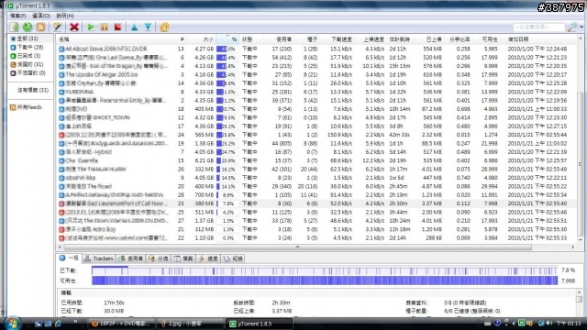Screen dimensions: 587x330
Task: Click the Add Torrent from URL icon
Action: coord(28,27)
